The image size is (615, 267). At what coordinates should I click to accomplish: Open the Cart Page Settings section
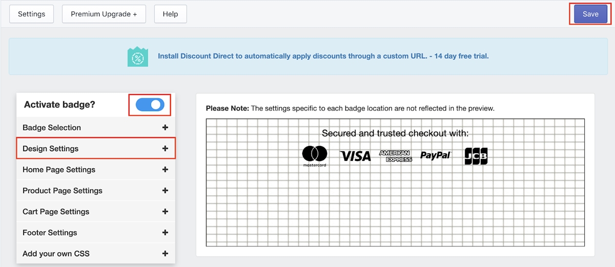click(56, 212)
